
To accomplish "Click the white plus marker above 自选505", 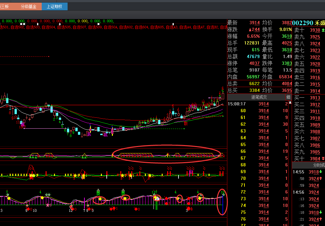I will (x=60, y=24).
